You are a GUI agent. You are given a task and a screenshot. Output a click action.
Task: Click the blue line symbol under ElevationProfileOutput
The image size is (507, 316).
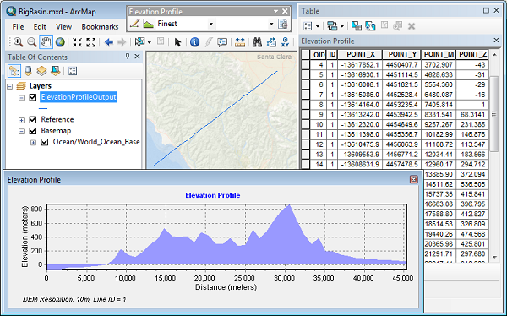pos(43,108)
